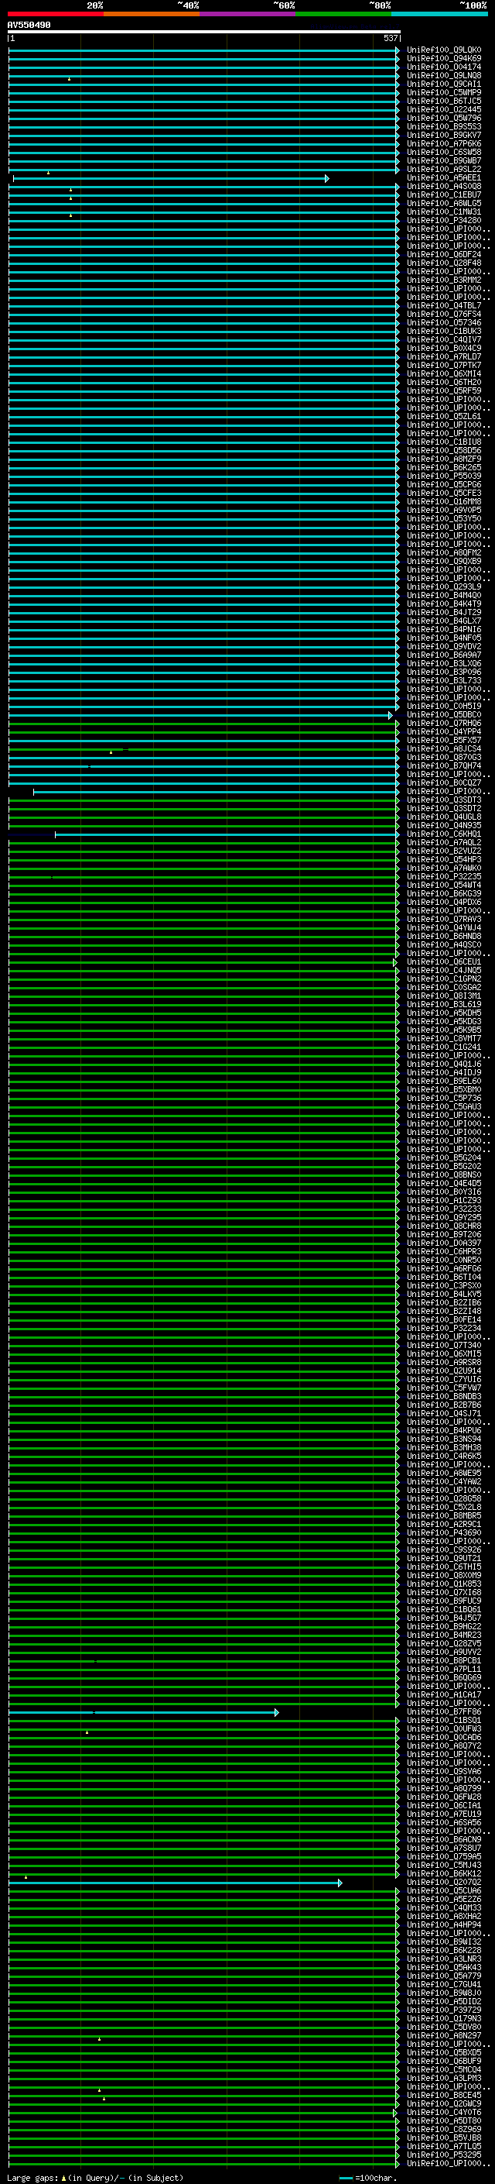Click the UniRef100_P55039 label

tap(443, 476)
